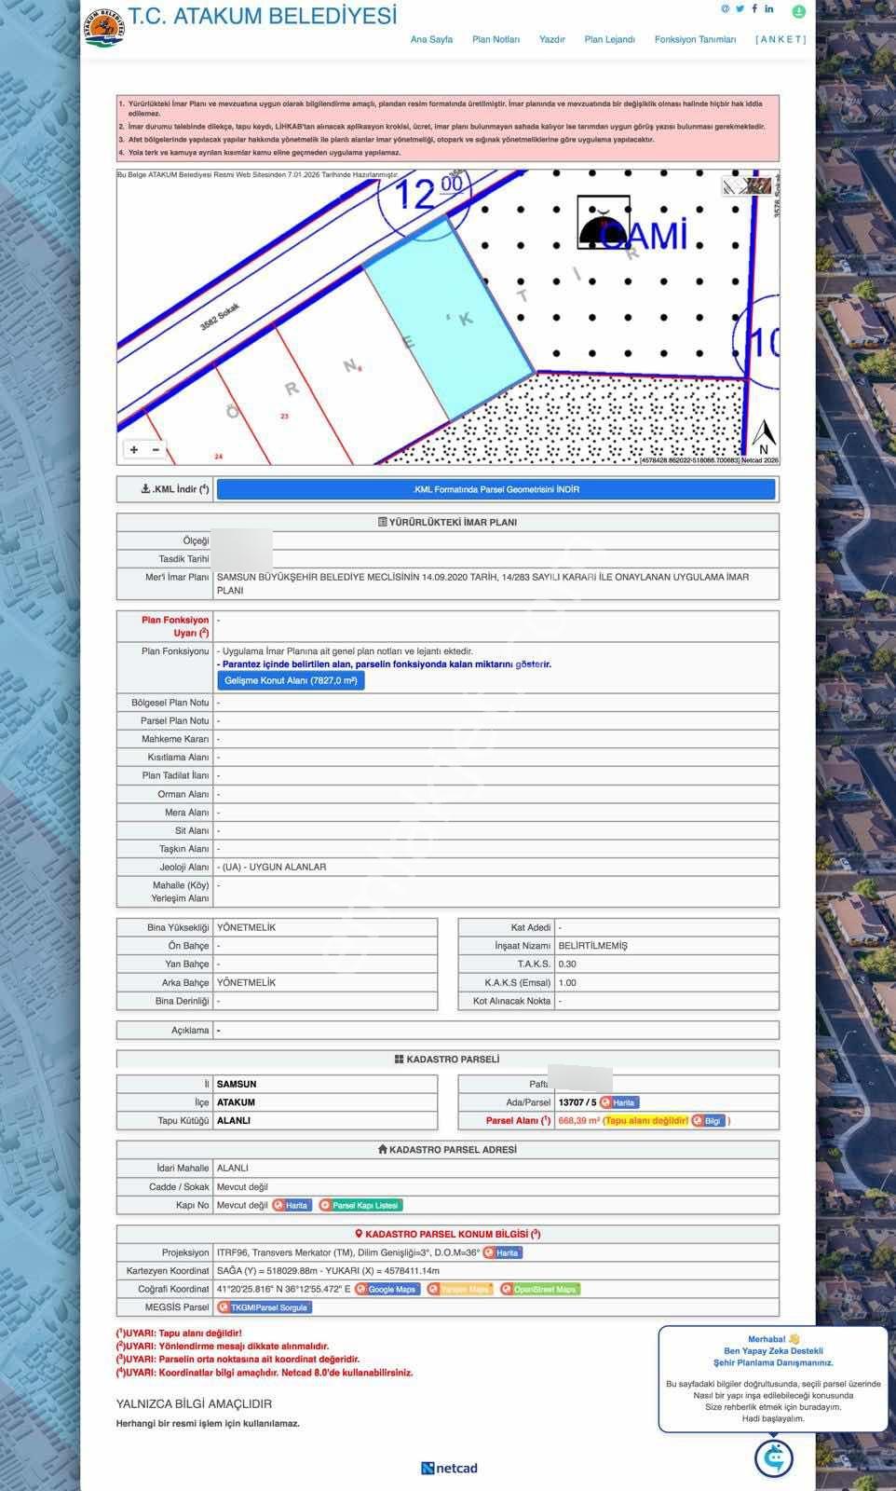Open the Yandex Maps link
The image size is (896, 1491).
(x=460, y=1290)
